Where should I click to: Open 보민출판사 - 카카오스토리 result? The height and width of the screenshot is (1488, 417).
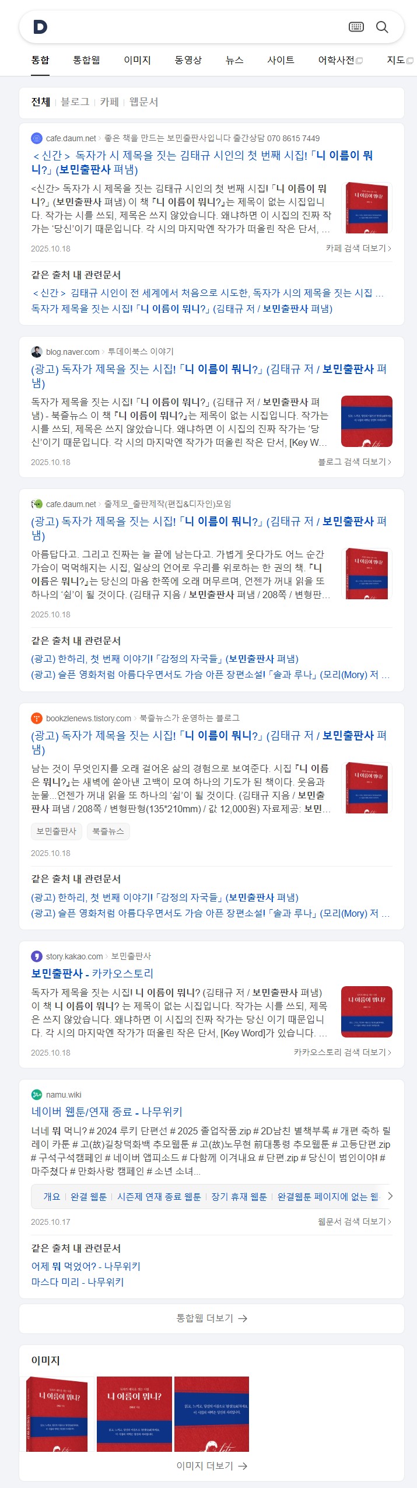(x=92, y=973)
